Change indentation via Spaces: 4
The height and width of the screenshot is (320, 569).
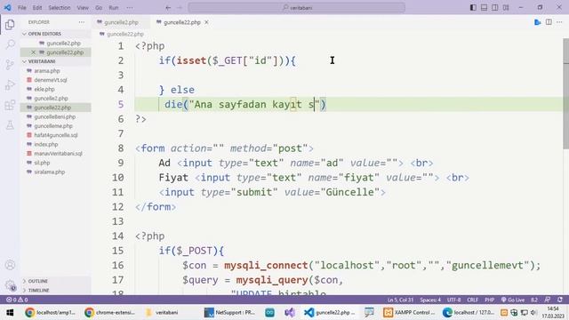(x=430, y=300)
